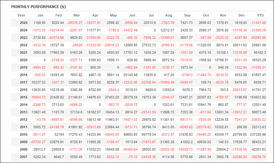Select the Jan column header
Screen dimensions: 274x163
tap(40, 15)
